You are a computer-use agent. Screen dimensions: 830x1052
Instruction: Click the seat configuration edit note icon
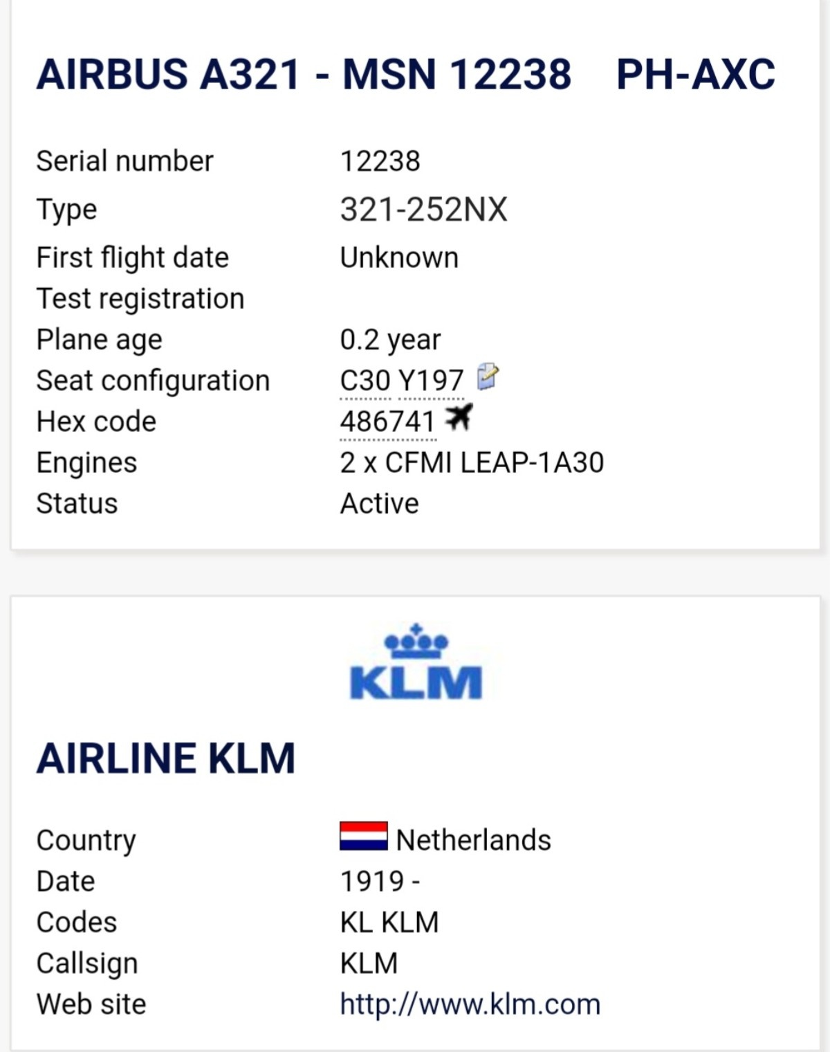[488, 377]
